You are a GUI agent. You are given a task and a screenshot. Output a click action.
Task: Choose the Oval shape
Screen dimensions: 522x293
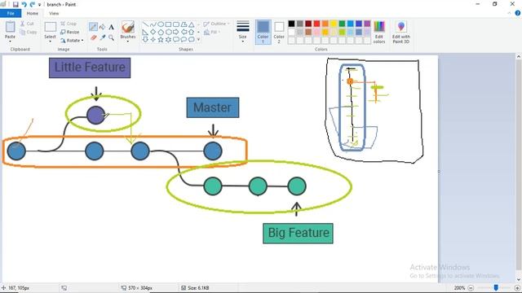pos(161,24)
